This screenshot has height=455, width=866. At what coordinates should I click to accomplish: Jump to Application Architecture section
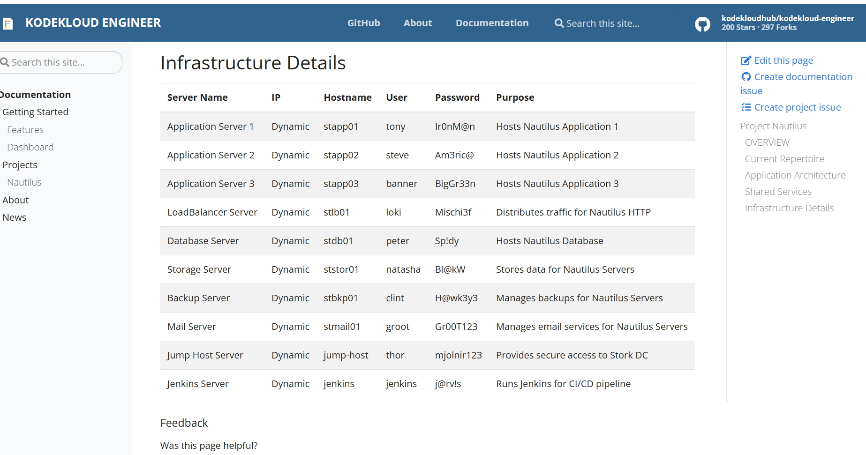coord(795,175)
